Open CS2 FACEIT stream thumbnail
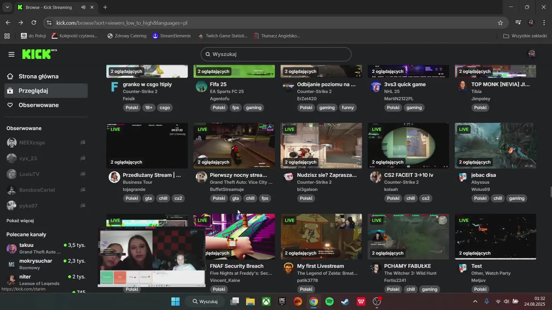The width and height of the screenshot is (552, 310). click(408, 146)
